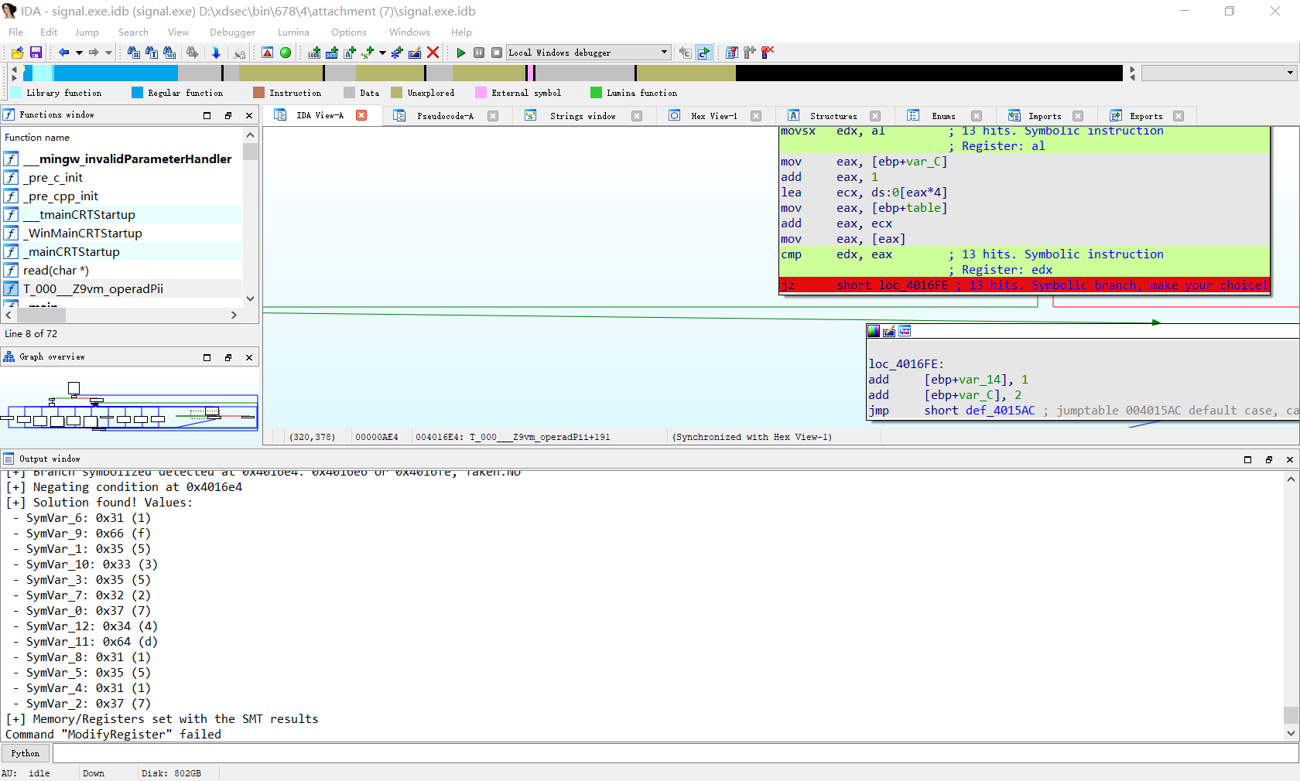Float the Functions window panel

pos(228,115)
